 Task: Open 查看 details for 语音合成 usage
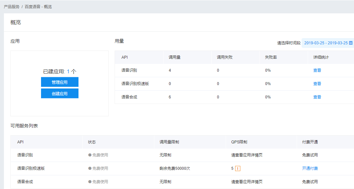[x=317, y=97]
